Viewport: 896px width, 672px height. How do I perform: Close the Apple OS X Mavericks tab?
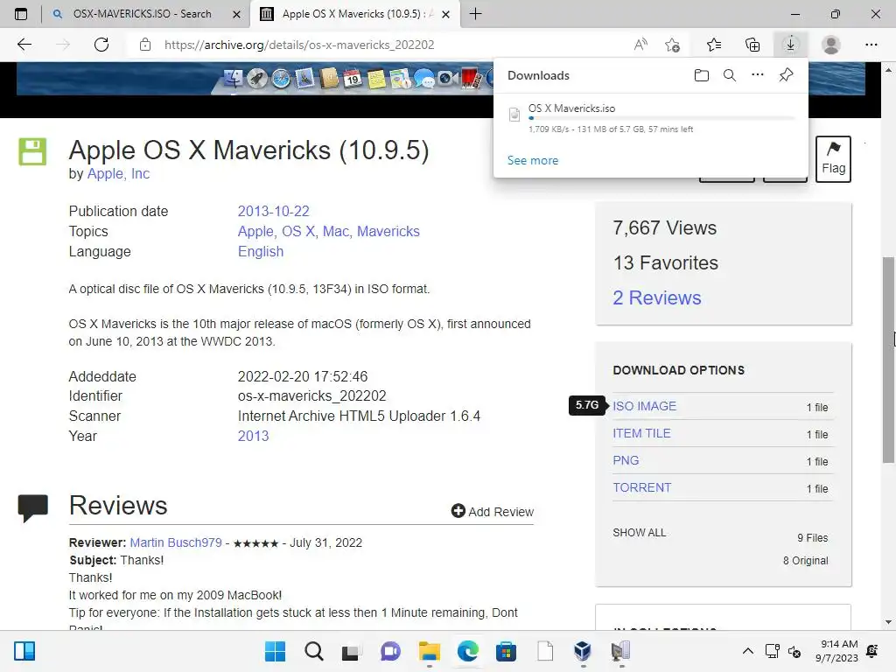(x=445, y=14)
